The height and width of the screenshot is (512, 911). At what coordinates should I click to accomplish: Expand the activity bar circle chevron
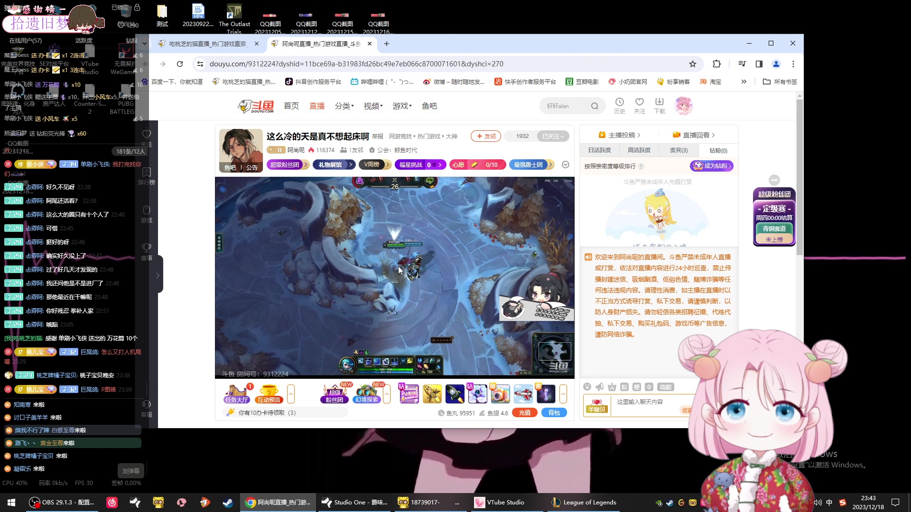pyautogui.click(x=565, y=165)
